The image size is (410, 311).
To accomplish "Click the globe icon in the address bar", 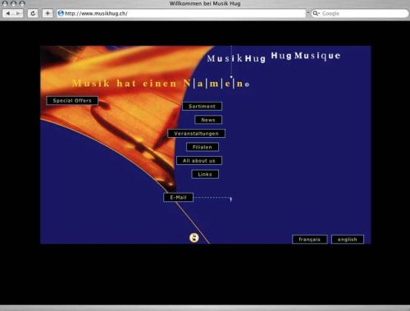I will 61,13.
